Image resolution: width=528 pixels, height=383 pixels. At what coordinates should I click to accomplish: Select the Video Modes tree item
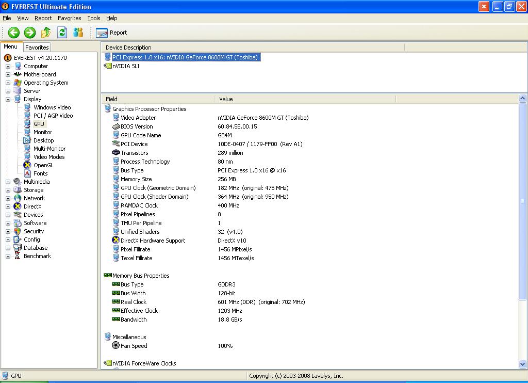[49, 157]
